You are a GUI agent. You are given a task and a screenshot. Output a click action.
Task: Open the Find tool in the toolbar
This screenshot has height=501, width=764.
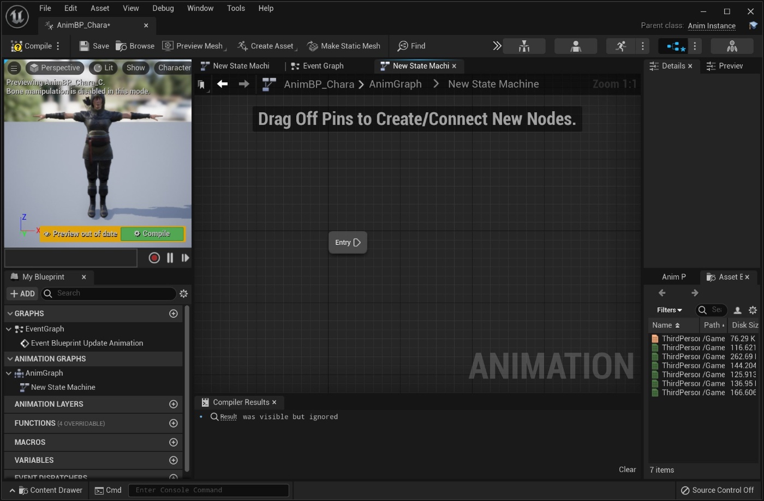pyautogui.click(x=411, y=46)
